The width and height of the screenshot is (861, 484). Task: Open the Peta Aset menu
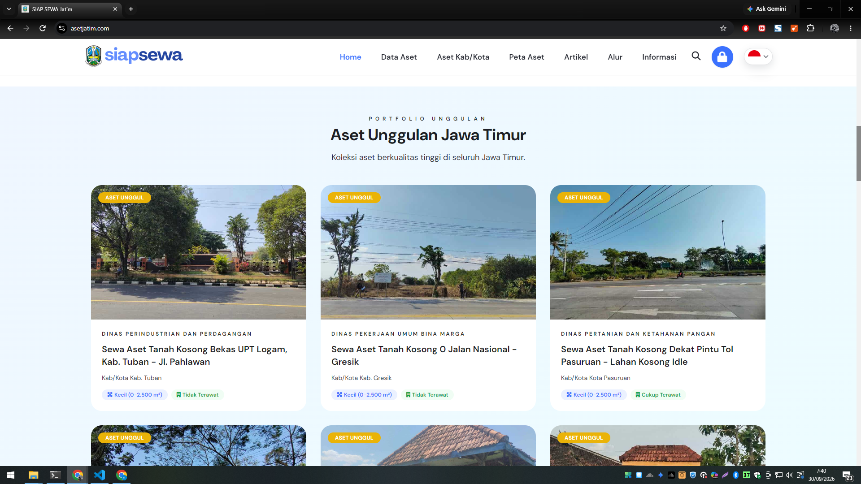point(526,57)
